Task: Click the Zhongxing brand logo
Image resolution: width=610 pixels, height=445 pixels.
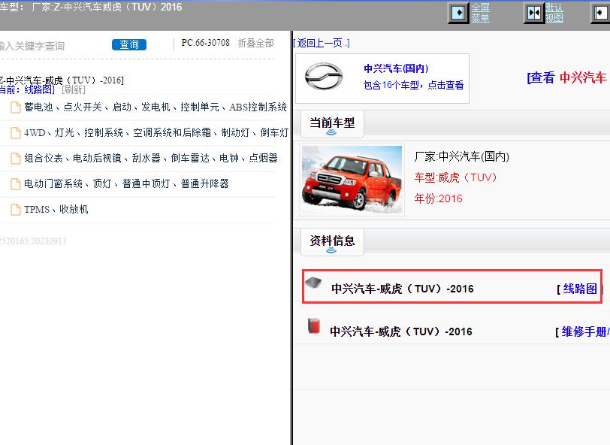Action: coord(324,77)
